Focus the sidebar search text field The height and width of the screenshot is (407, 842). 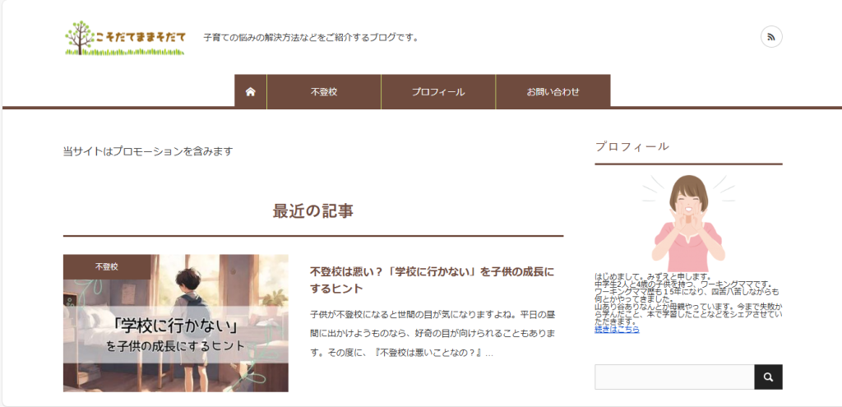tap(673, 377)
